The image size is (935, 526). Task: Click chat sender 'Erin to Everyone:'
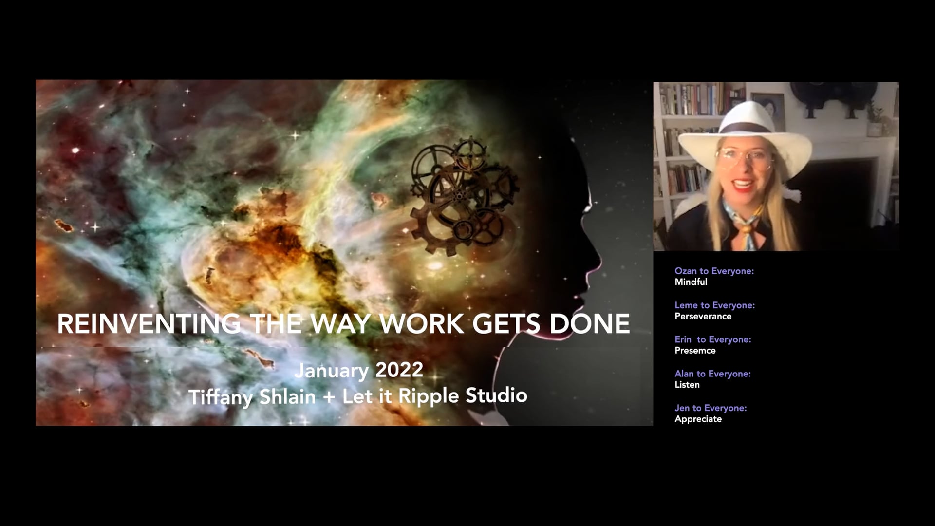[x=713, y=339]
